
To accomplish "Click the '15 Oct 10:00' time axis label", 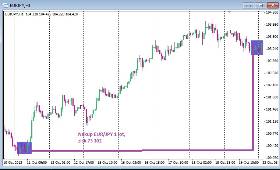I will 107,163.
